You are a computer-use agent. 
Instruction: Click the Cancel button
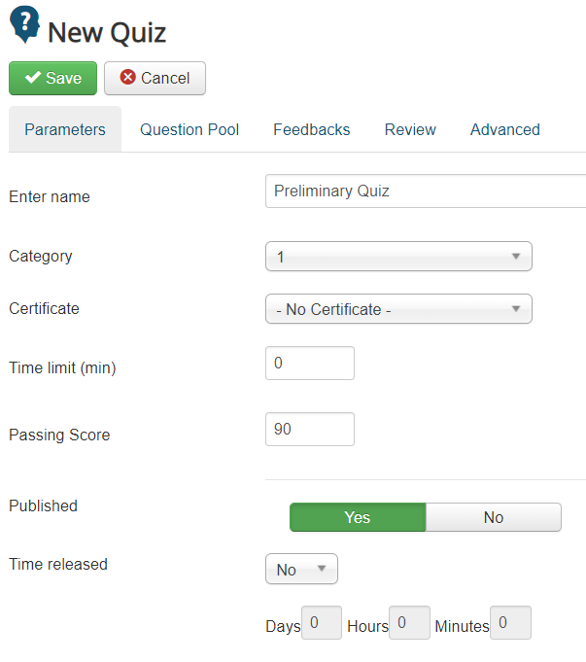point(155,79)
